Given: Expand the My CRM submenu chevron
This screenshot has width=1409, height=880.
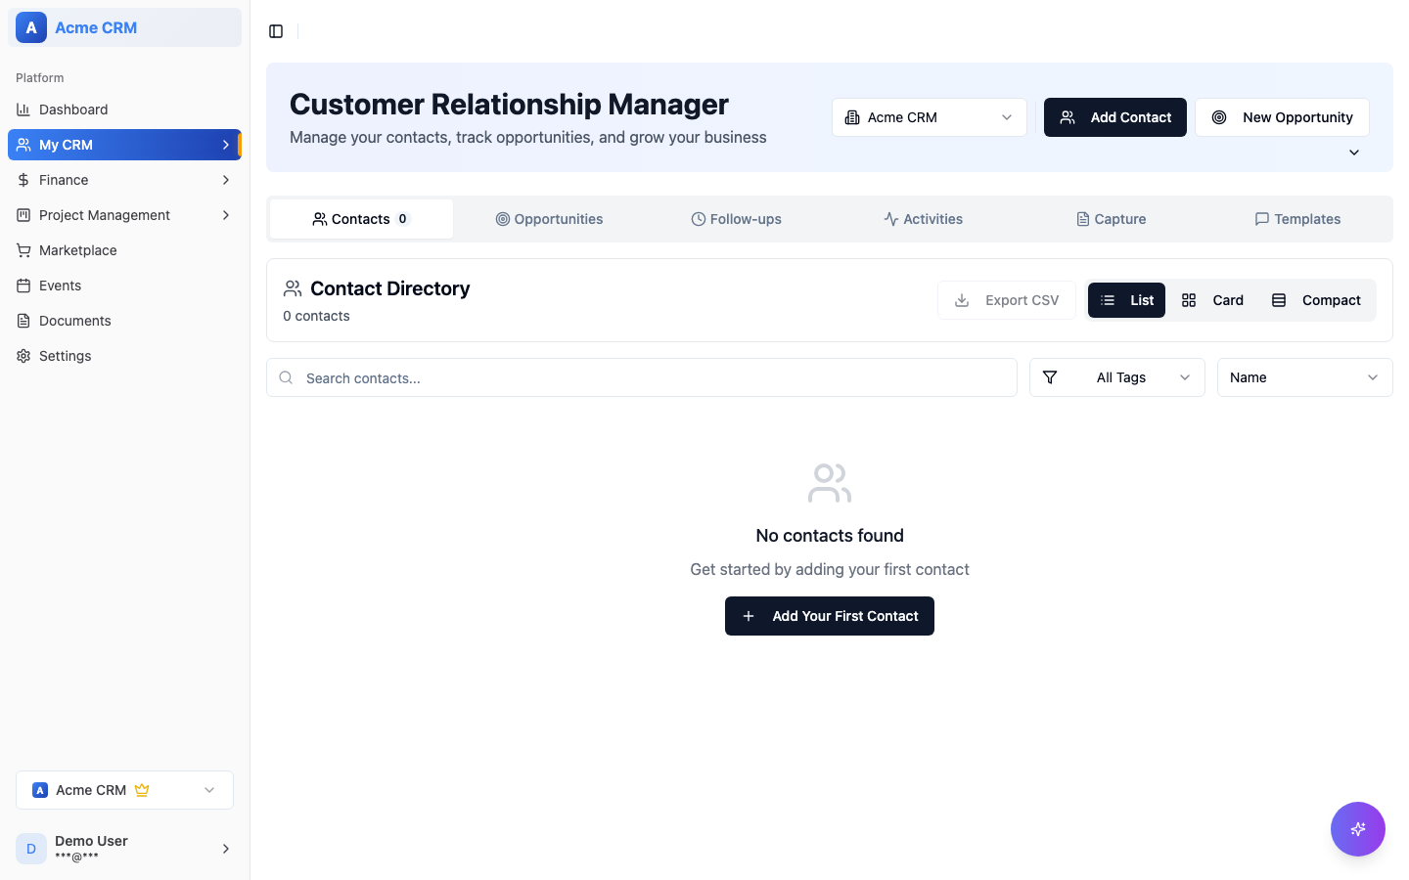Looking at the screenshot, I should (x=226, y=145).
